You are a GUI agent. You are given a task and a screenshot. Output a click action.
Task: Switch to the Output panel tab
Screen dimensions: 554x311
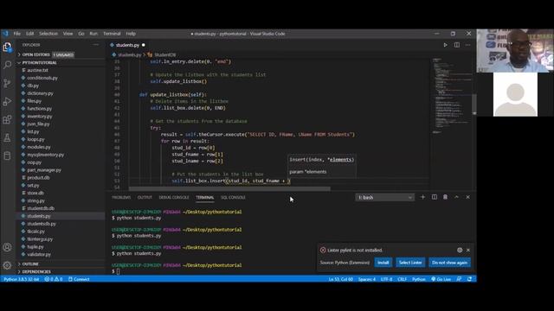(145, 198)
